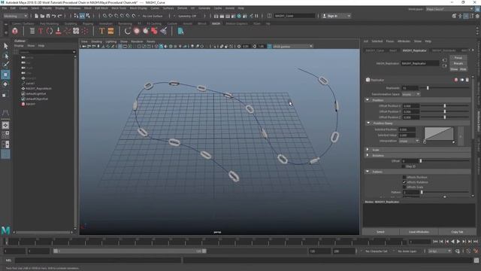481x271 pixels.
Task: Click the teal document shelf icon
Action: [x=180, y=31]
